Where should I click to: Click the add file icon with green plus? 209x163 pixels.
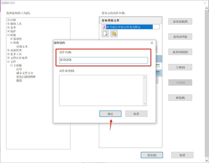pos(105,34)
